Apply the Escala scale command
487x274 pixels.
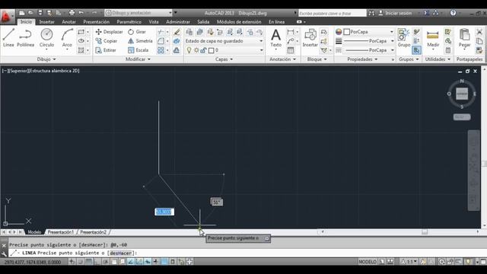coord(138,50)
